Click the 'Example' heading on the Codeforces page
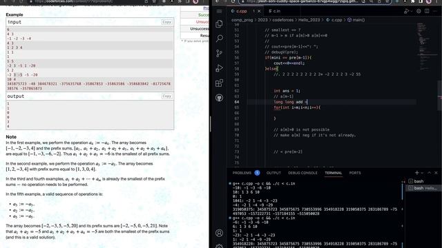This screenshot has height=248, width=442. (x=14, y=14)
